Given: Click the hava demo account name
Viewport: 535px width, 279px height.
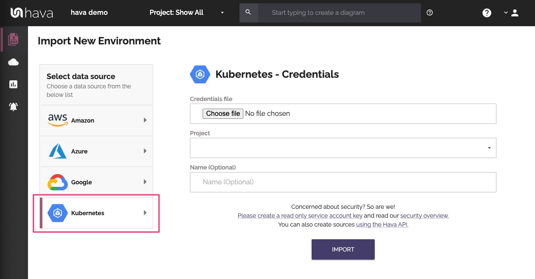Looking at the screenshot, I should (x=89, y=13).
